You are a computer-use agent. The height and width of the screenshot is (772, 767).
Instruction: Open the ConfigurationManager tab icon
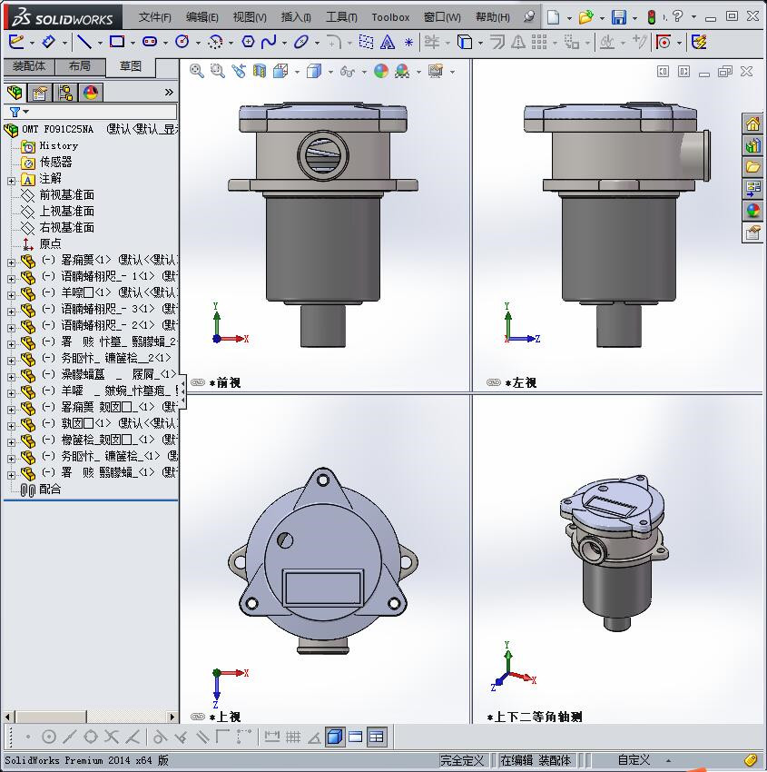(x=65, y=93)
